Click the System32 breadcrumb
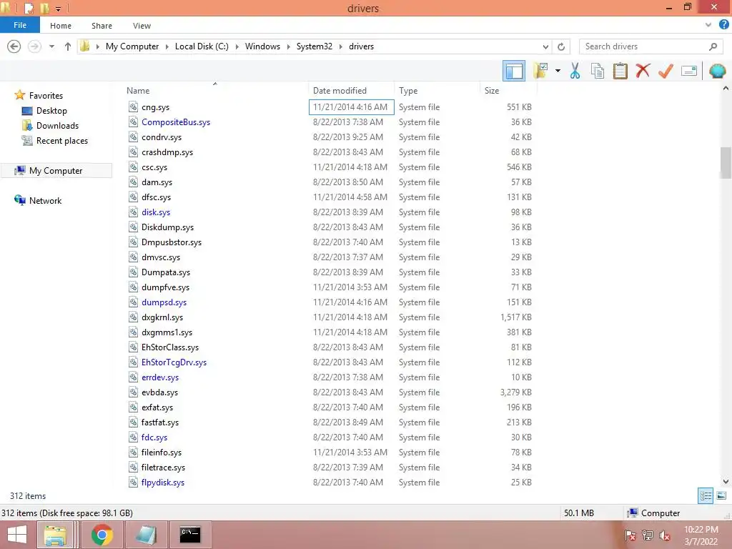This screenshot has height=549, width=732. [x=315, y=46]
